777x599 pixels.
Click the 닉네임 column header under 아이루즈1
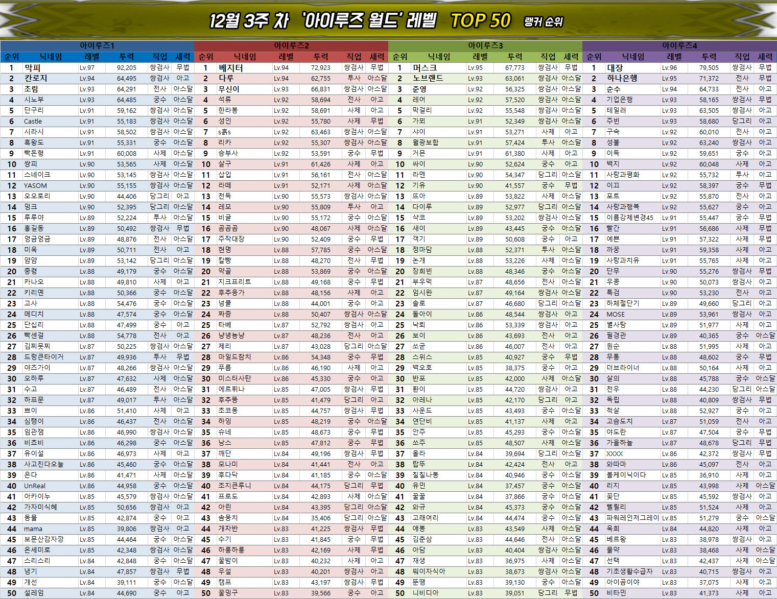click(51, 57)
